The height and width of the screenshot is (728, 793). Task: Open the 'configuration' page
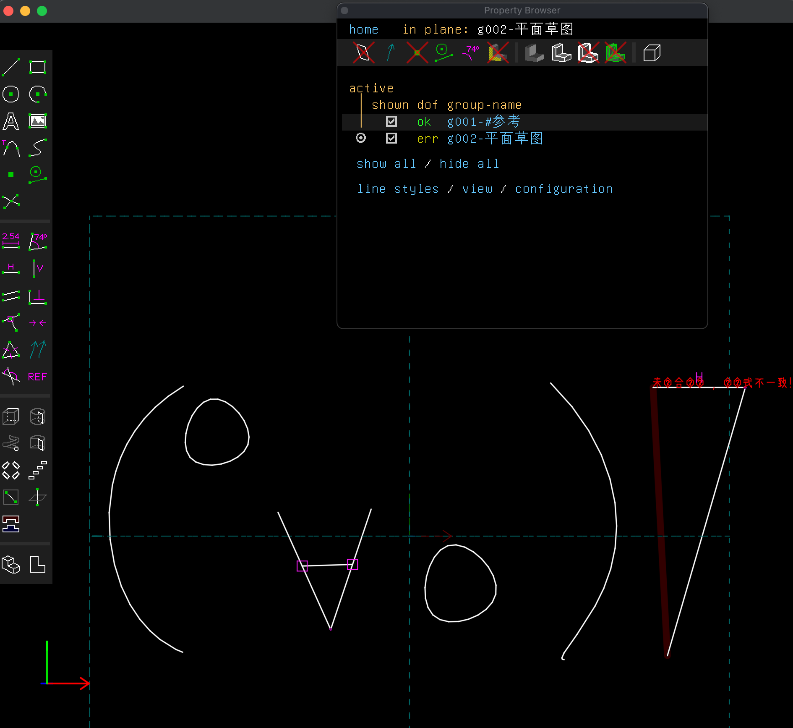coord(563,189)
